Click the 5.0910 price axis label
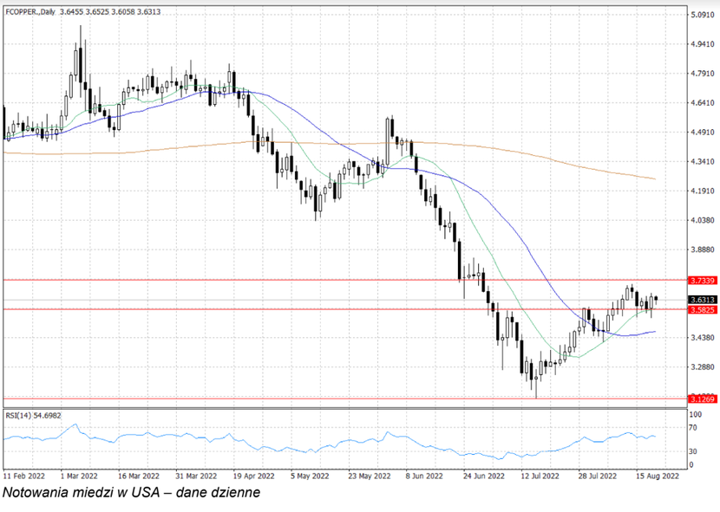This screenshot has height=512, width=720. pyautogui.click(x=701, y=15)
